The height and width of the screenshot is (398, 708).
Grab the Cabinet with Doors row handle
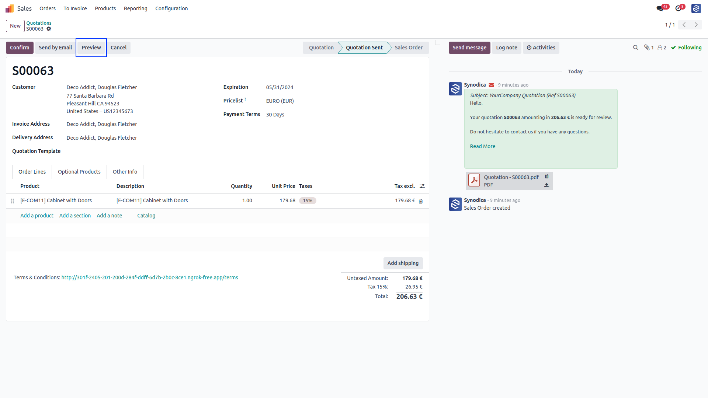click(x=13, y=201)
